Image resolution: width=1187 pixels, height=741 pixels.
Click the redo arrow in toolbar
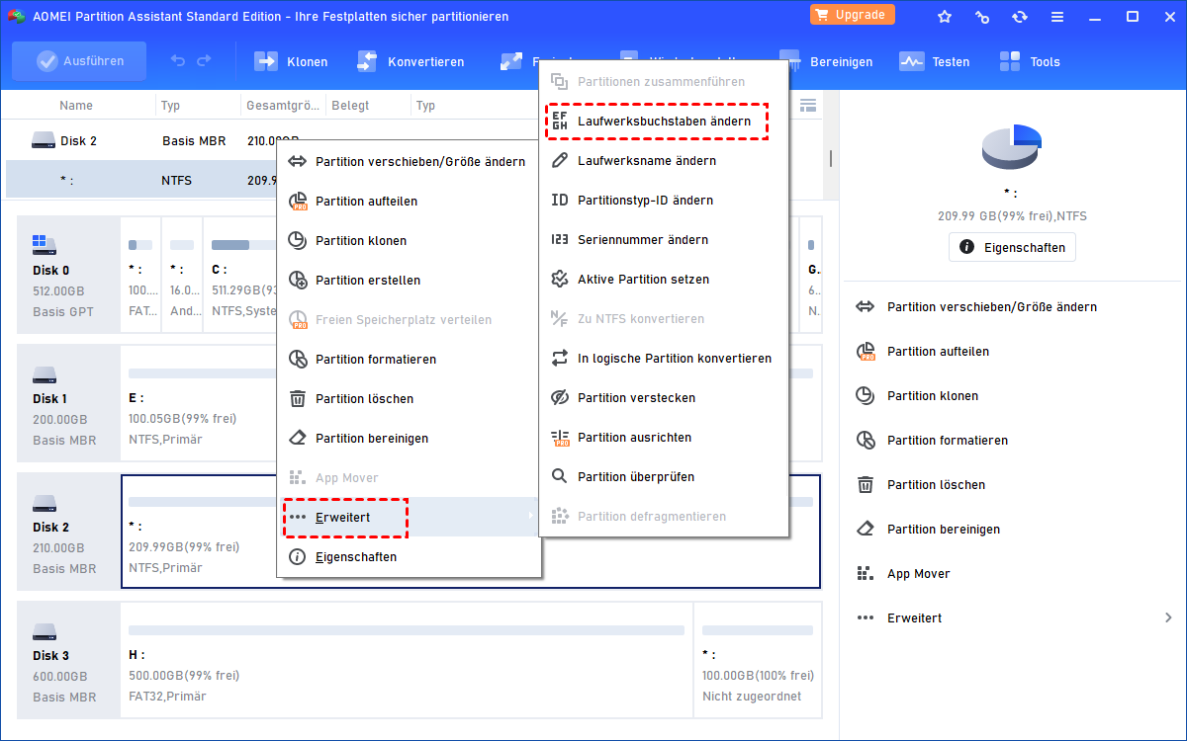pos(204,61)
